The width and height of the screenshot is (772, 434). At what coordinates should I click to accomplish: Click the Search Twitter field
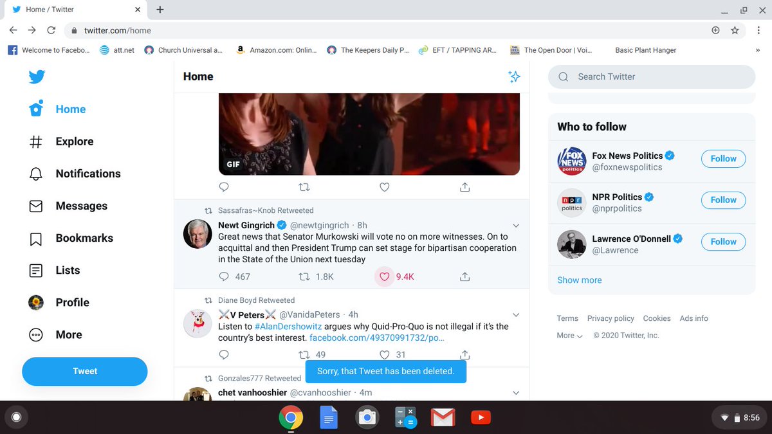[x=652, y=77]
